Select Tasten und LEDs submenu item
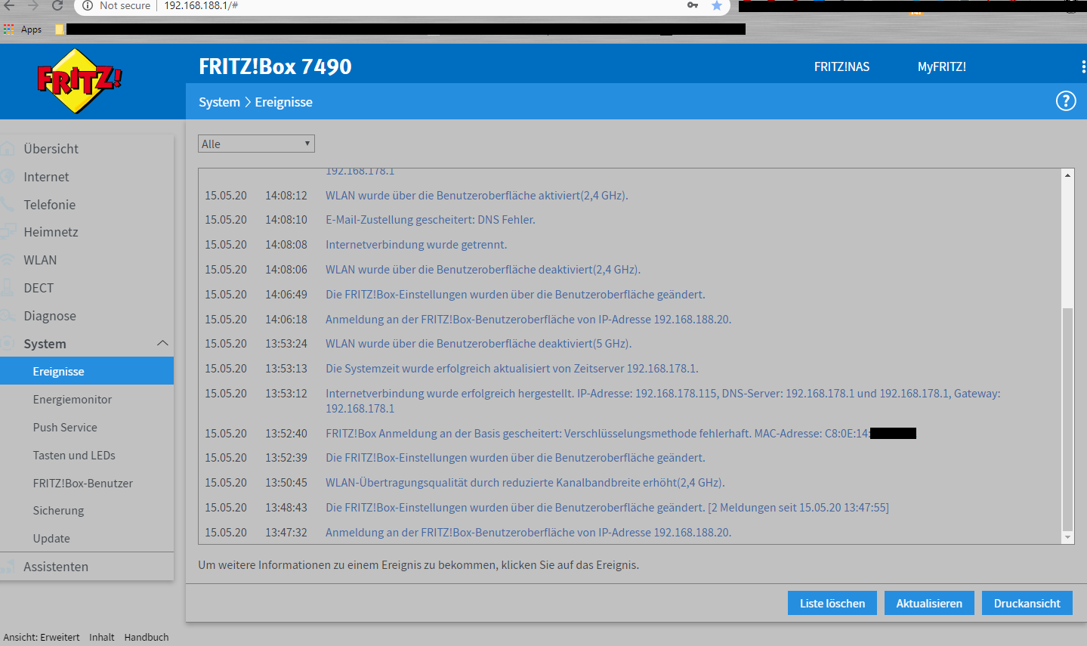Screen dimensions: 1087x646 tap(74, 455)
